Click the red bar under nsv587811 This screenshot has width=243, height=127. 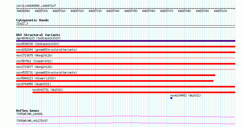126,64
